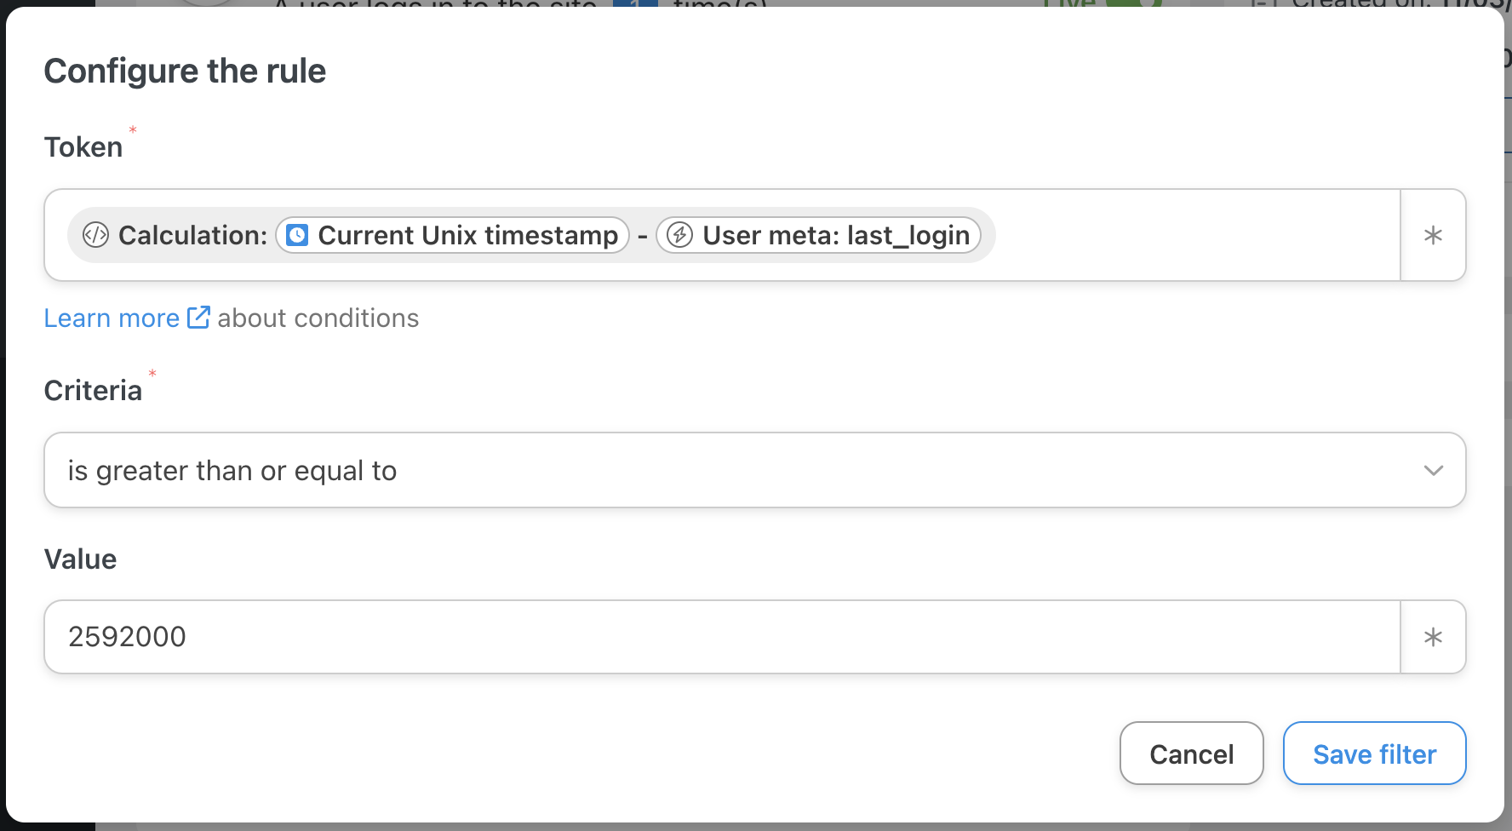Click the clock icon in Current Unix timestamp
1512x831 pixels.
(x=297, y=235)
